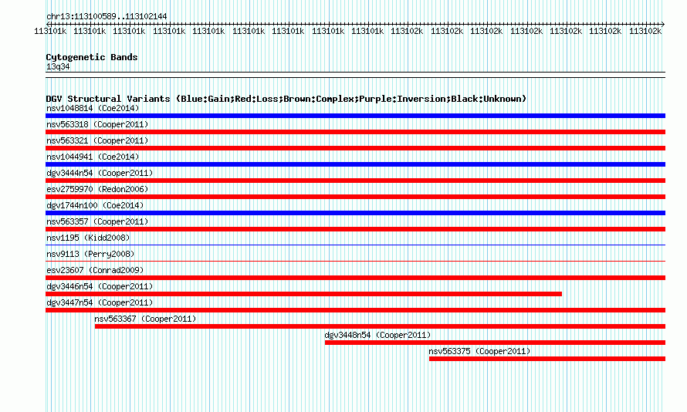Open variant label dgv1744n100 (Coe2014)
The image size is (687, 412).
95,205
